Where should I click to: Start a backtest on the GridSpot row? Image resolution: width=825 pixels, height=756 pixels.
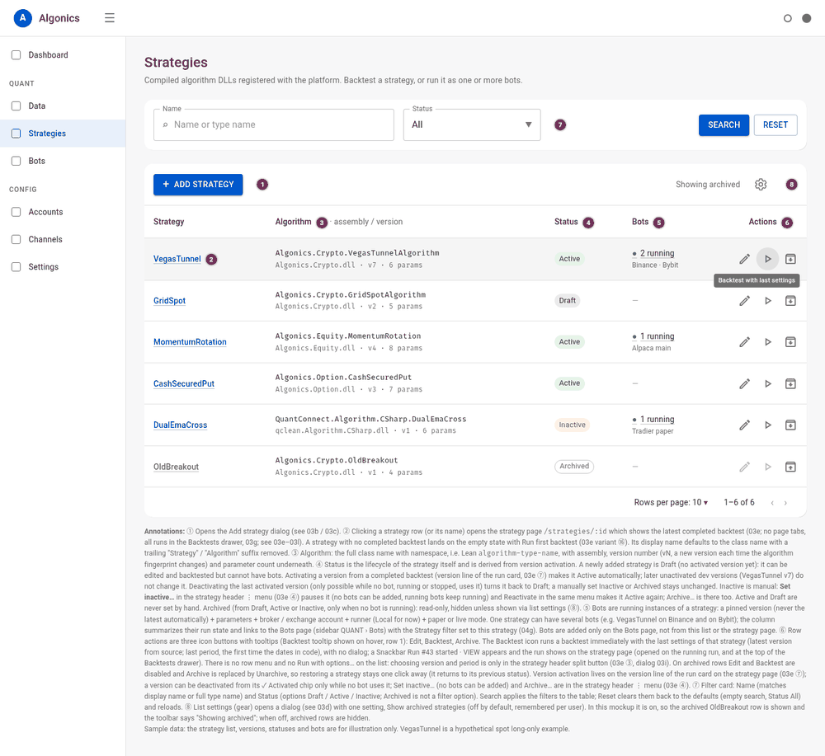pos(767,301)
